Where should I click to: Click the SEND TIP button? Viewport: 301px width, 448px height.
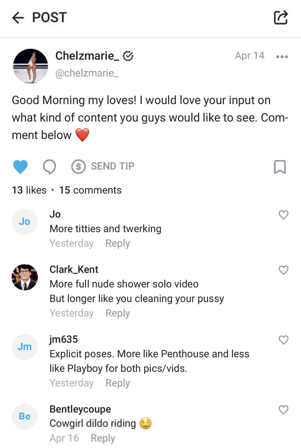point(103,166)
